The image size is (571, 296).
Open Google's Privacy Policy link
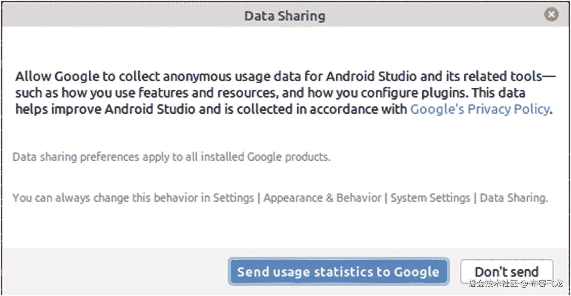[x=480, y=109]
